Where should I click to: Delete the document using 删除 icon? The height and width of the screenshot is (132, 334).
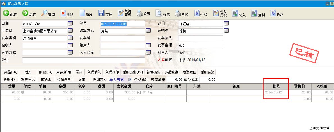tap(63, 13)
